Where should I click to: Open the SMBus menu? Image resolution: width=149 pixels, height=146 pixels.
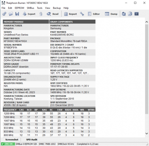point(30,8)
